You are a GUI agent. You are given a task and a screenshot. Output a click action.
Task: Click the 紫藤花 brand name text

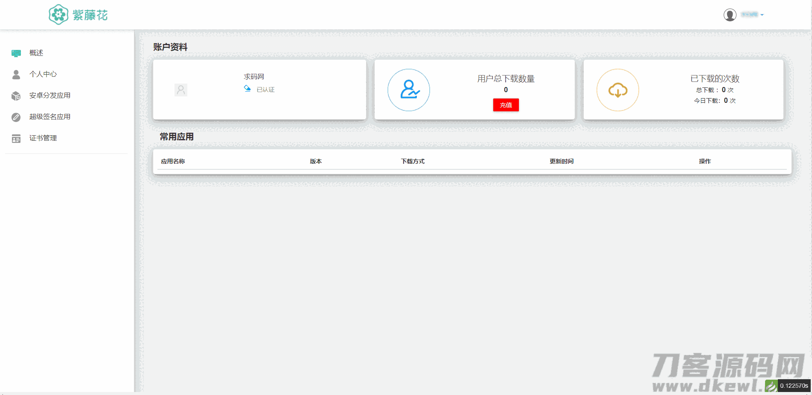[90, 15]
